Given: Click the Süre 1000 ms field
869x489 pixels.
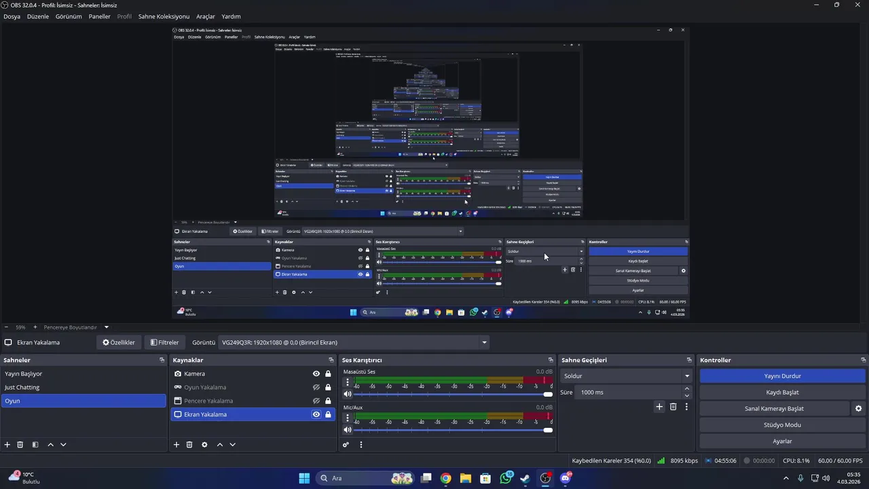Looking at the screenshot, I should click(x=629, y=393).
